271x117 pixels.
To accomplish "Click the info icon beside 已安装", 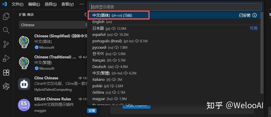I will coord(255,15).
